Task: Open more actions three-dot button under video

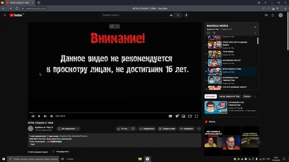Action: 199,129
